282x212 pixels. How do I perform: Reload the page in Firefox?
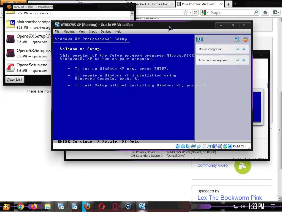point(196,12)
